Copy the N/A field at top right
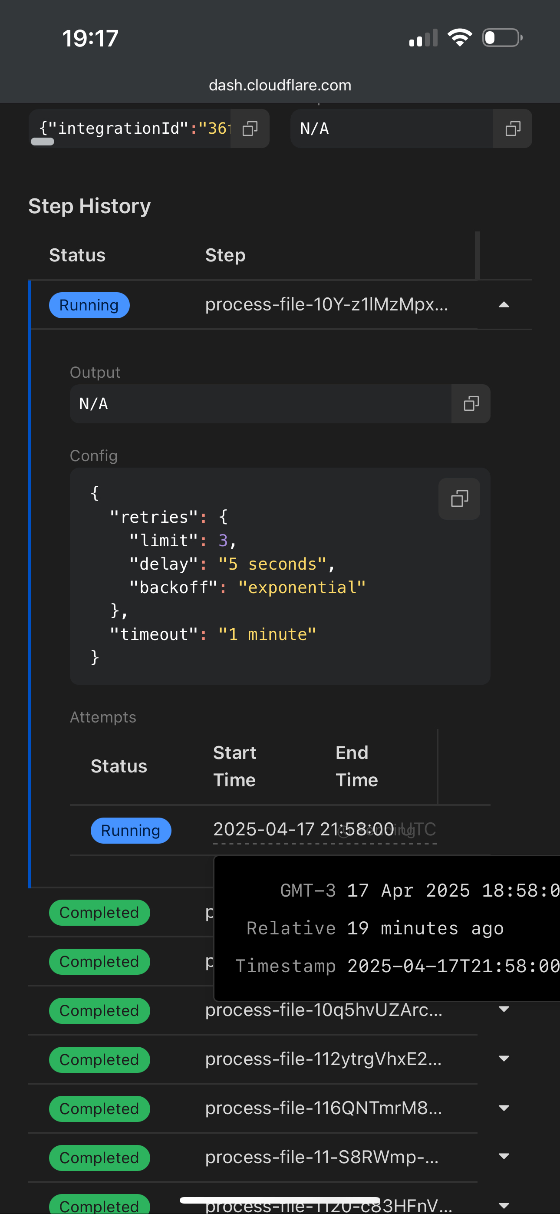Screen dimensions: 560x1214 coord(512,129)
